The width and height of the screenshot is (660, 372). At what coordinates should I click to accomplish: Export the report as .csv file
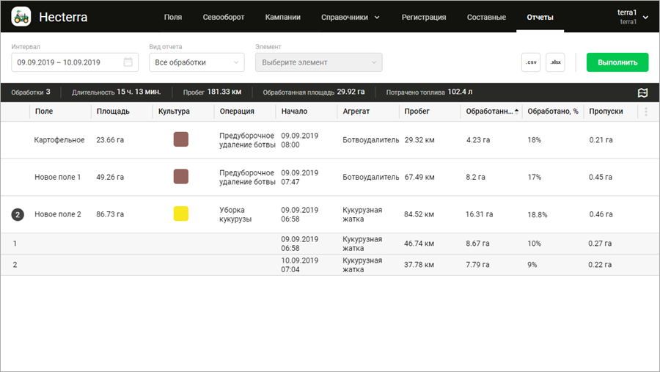click(531, 62)
